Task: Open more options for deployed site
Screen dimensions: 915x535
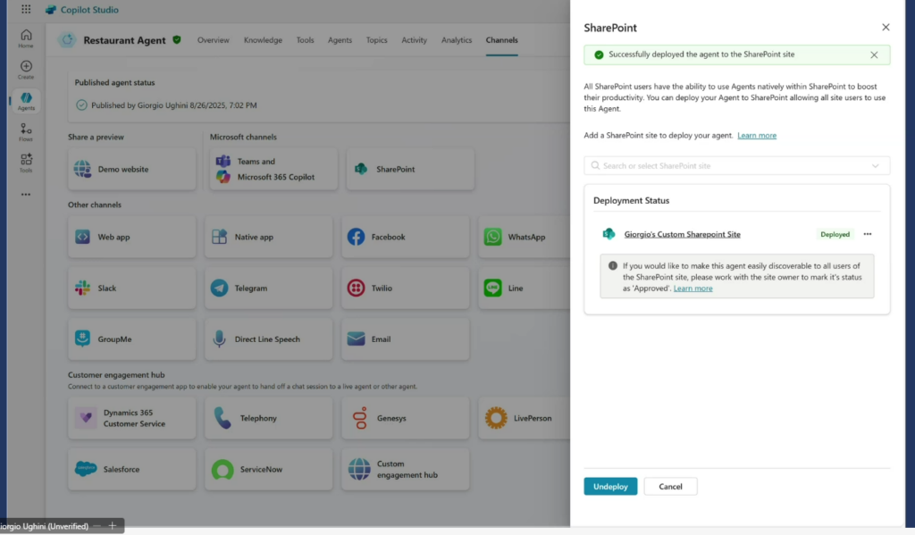Action: pos(867,234)
